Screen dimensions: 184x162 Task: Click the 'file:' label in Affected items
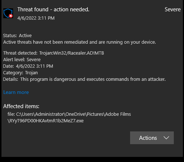tap(11, 114)
